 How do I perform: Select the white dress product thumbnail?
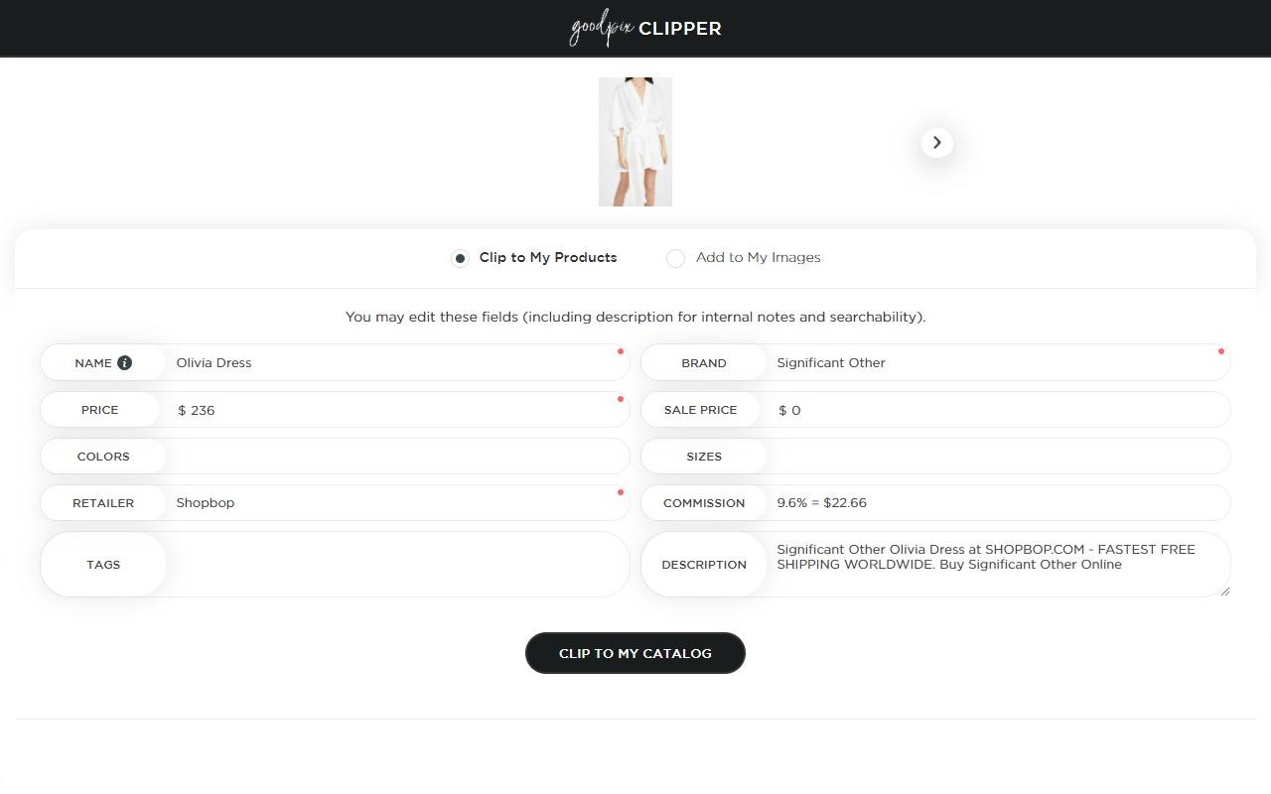tap(635, 142)
